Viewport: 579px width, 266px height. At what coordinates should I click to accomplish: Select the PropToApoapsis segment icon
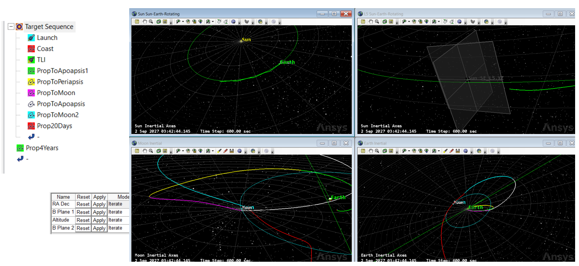[31, 104]
